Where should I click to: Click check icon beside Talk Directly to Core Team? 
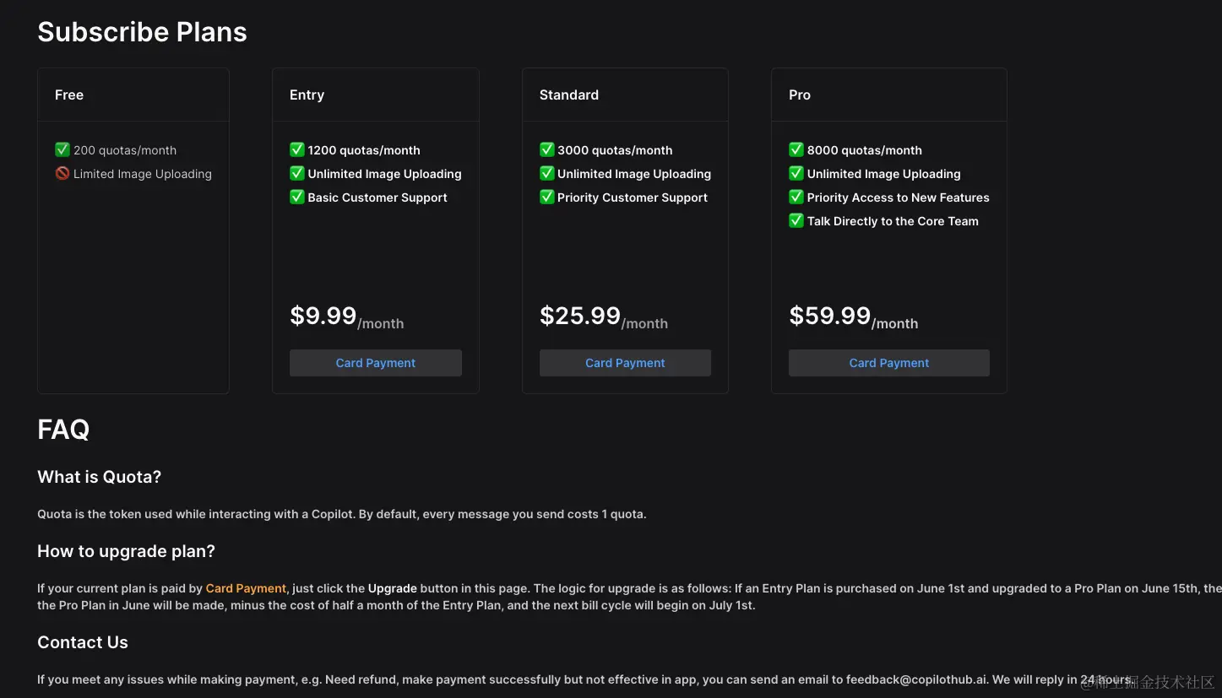796,221
